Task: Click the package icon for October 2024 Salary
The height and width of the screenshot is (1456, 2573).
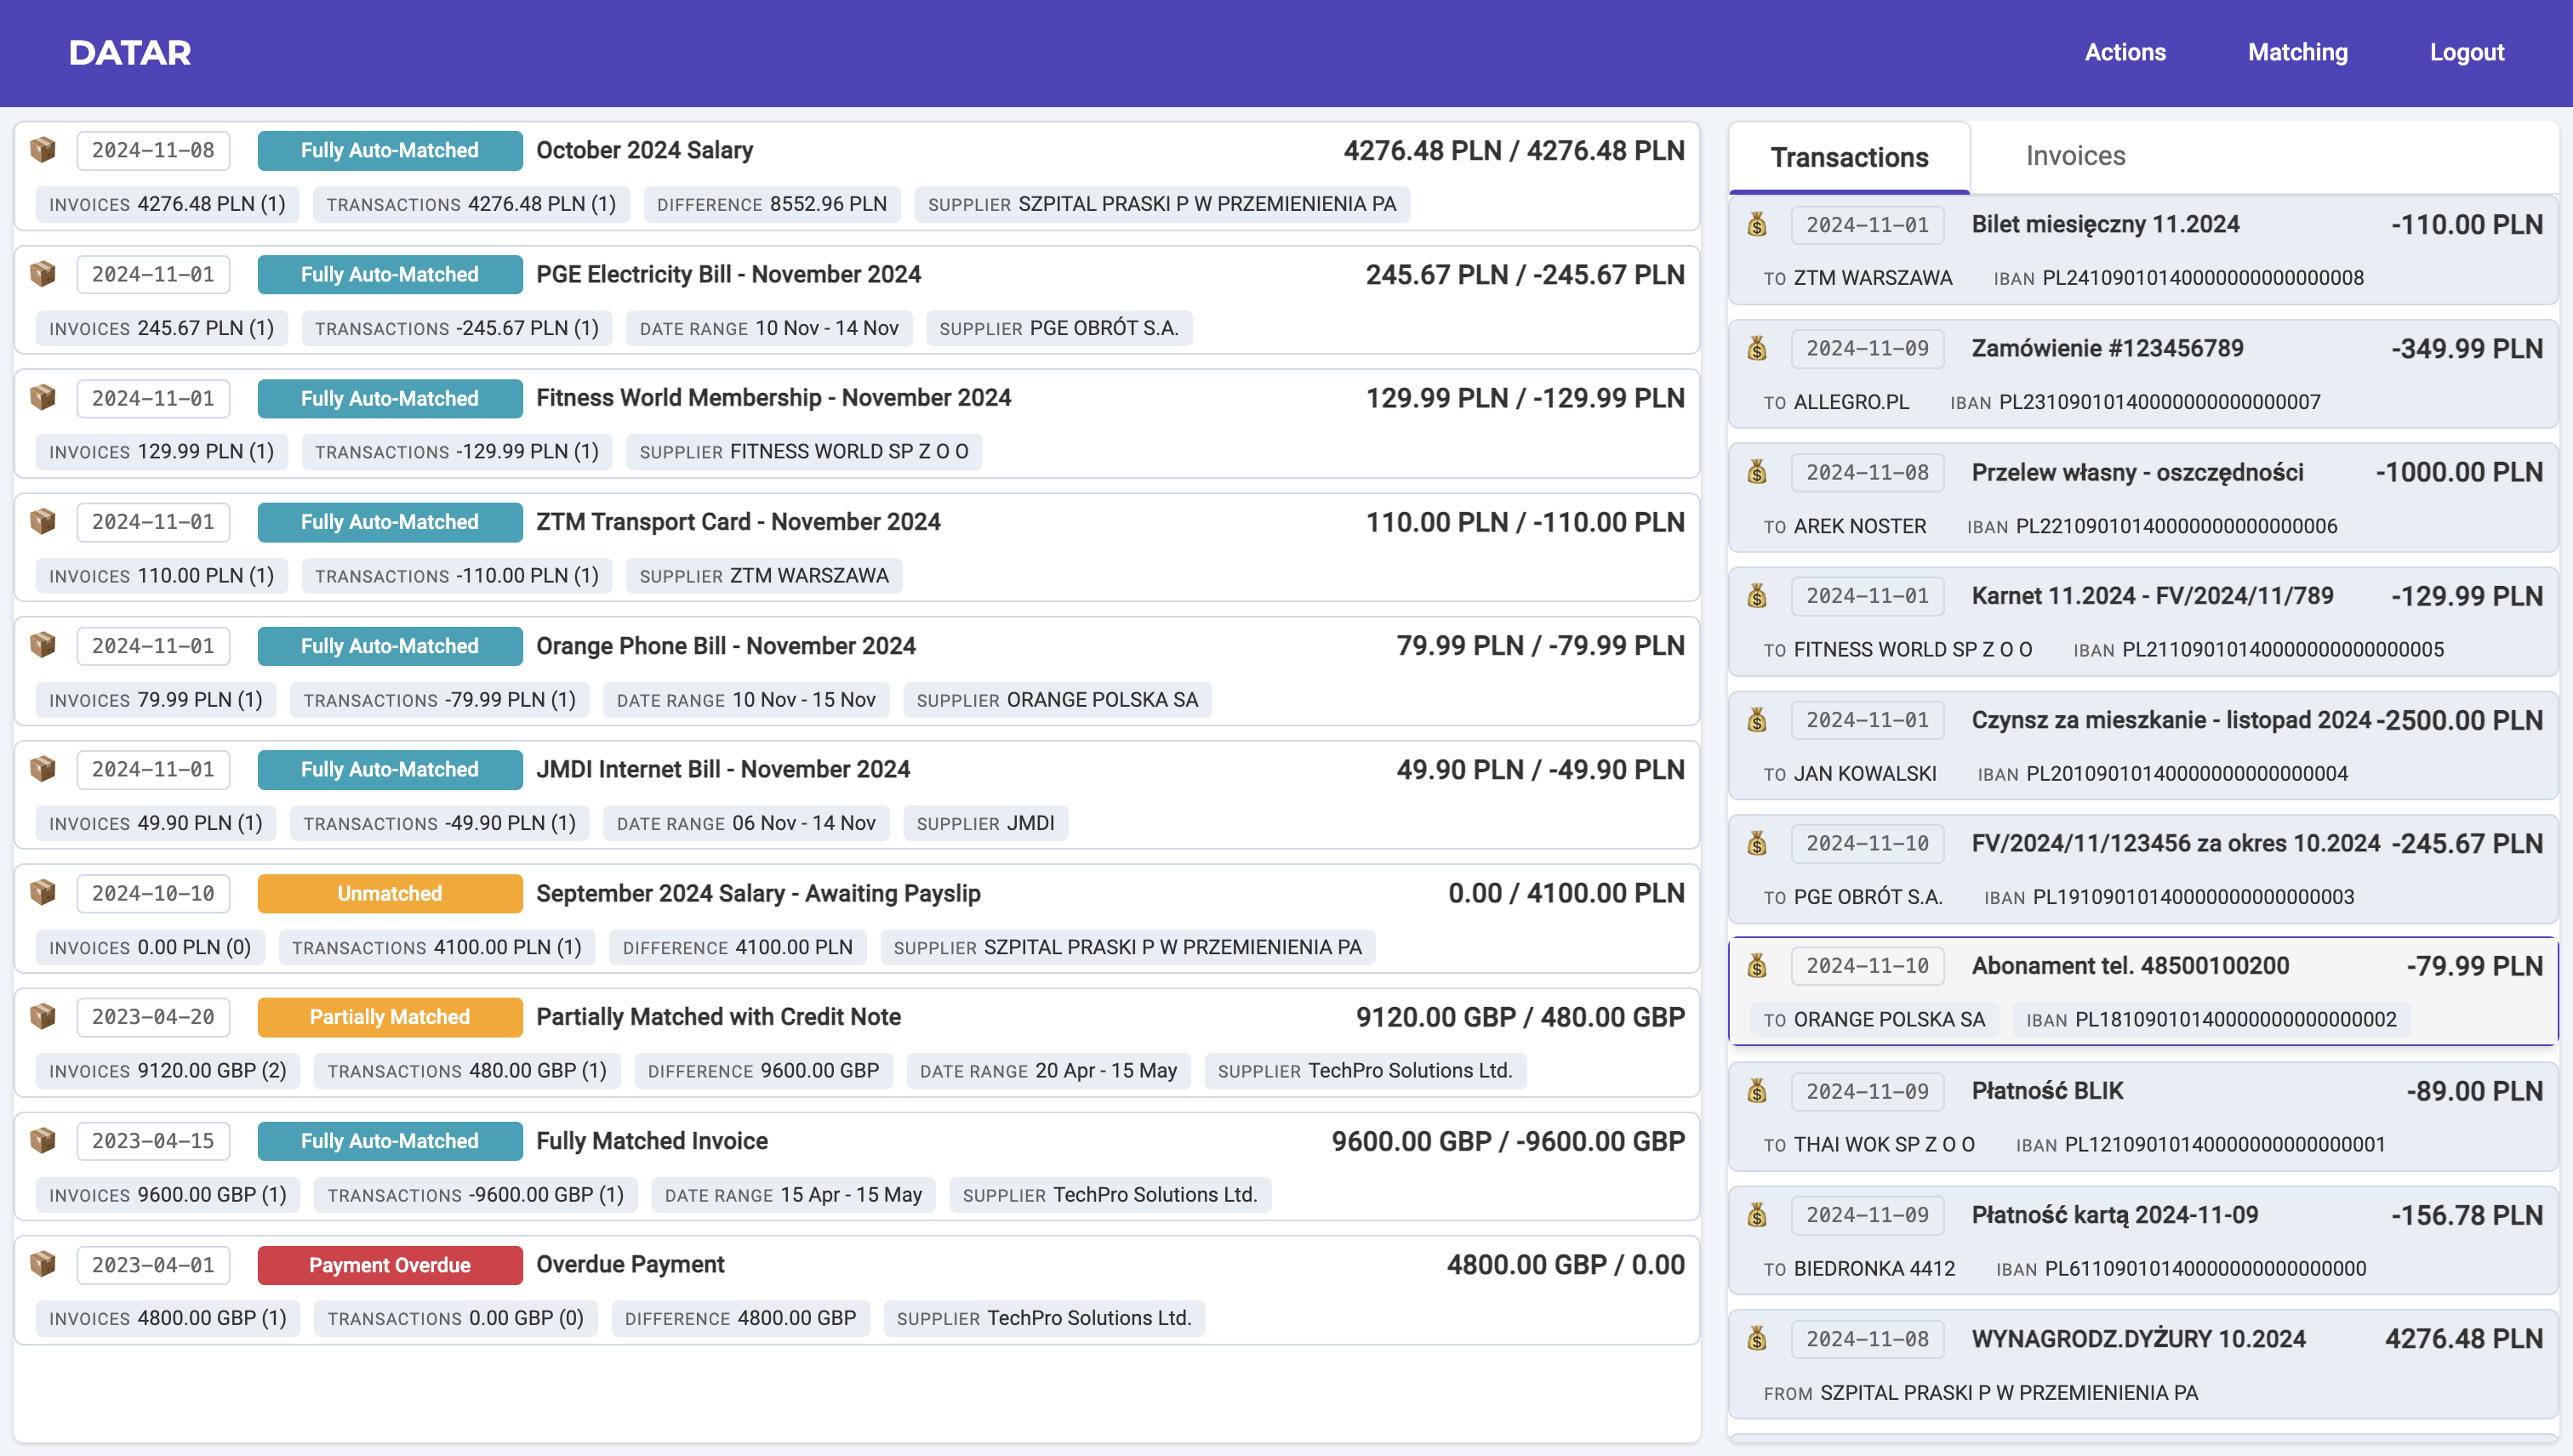Action: pyautogui.click(x=42, y=150)
